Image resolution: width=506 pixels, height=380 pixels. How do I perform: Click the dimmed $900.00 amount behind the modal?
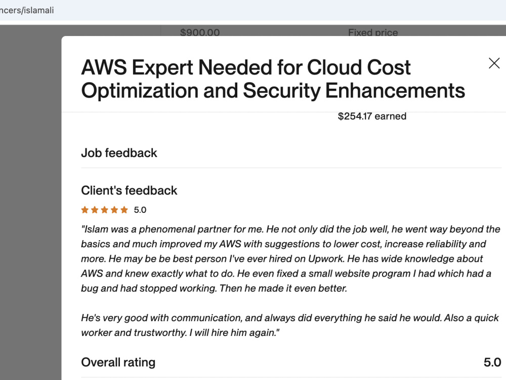[200, 32]
